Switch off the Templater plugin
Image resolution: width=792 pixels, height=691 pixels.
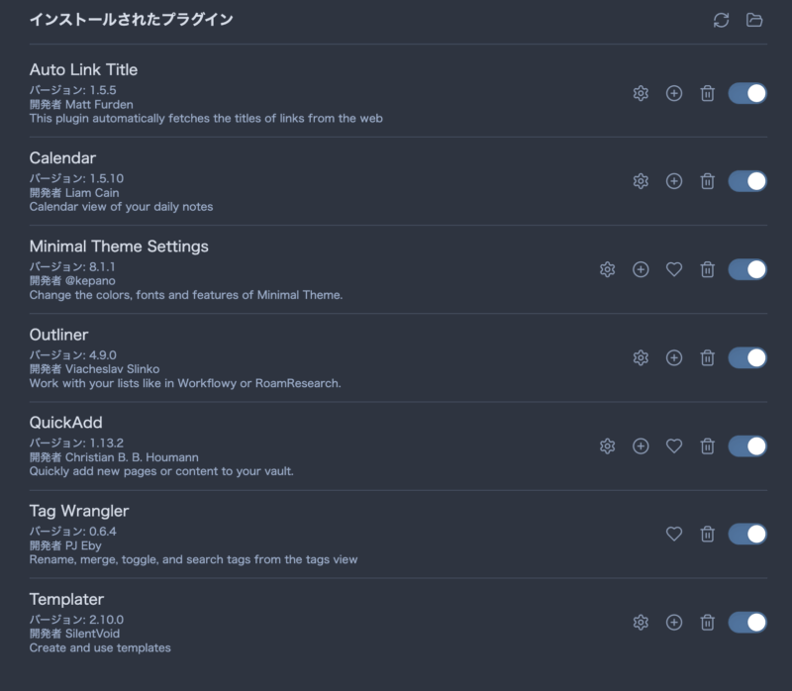pyautogui.click(x=747, y=623)
